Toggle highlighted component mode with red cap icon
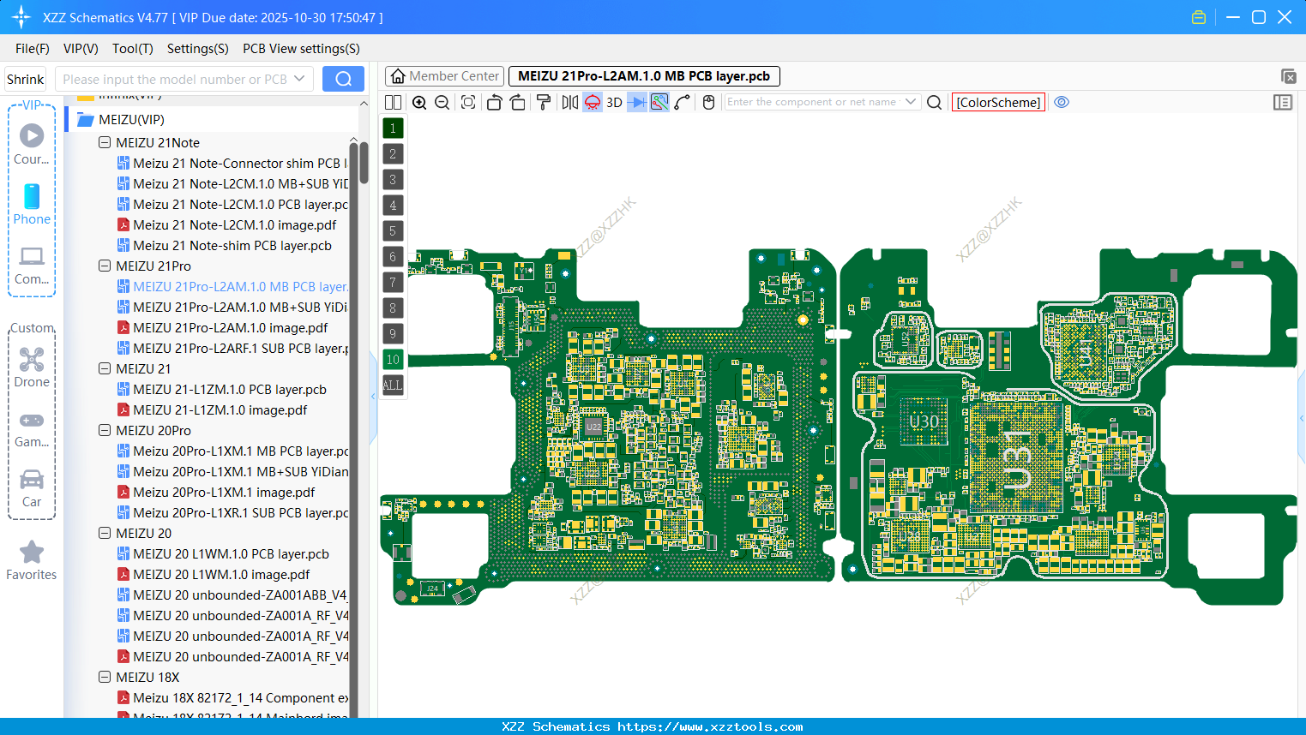Viewport: 1306px width, 735px height. tap(592, 102)
